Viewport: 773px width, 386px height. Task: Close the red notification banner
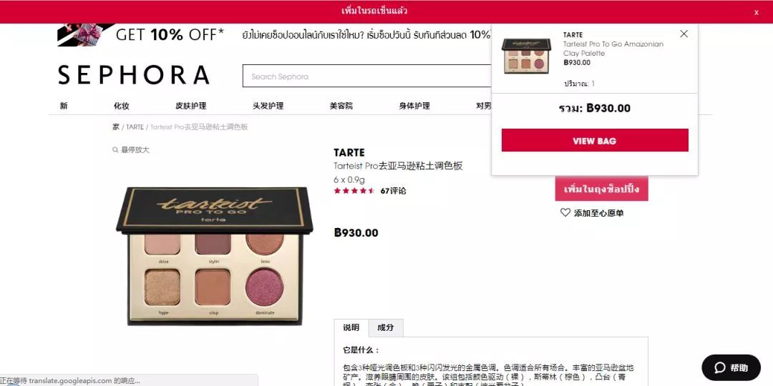point(756,12)
